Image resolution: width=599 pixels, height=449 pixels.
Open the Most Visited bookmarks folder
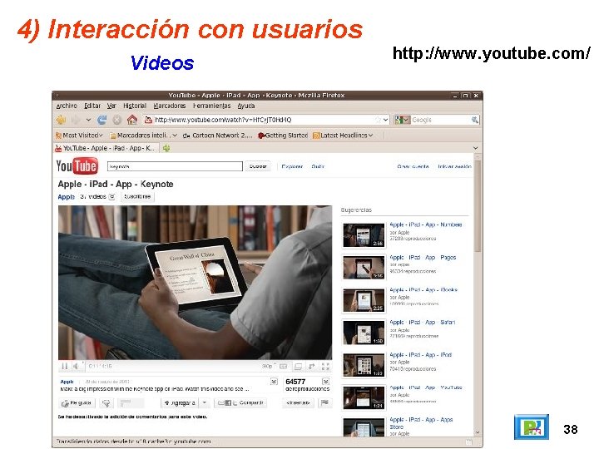(79, 136)
